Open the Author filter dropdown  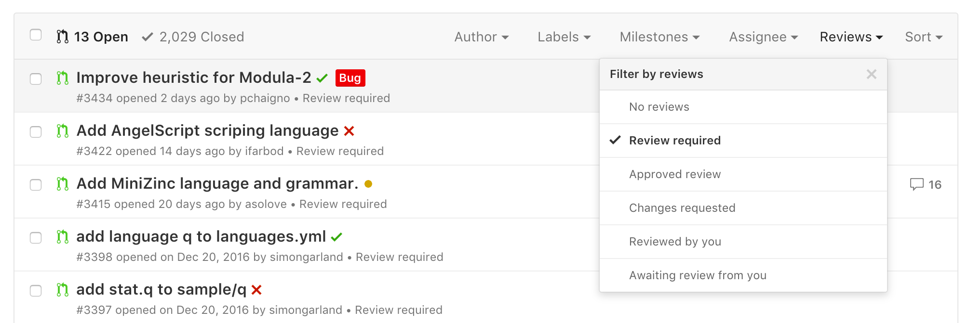click(481, 37)
